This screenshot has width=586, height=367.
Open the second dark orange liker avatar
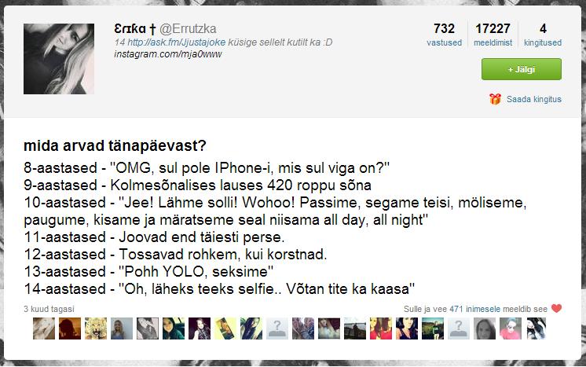click(69, 328)
